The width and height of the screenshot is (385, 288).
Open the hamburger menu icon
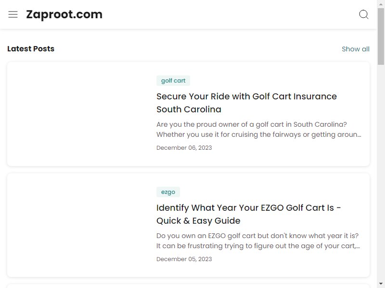(13, 14)
